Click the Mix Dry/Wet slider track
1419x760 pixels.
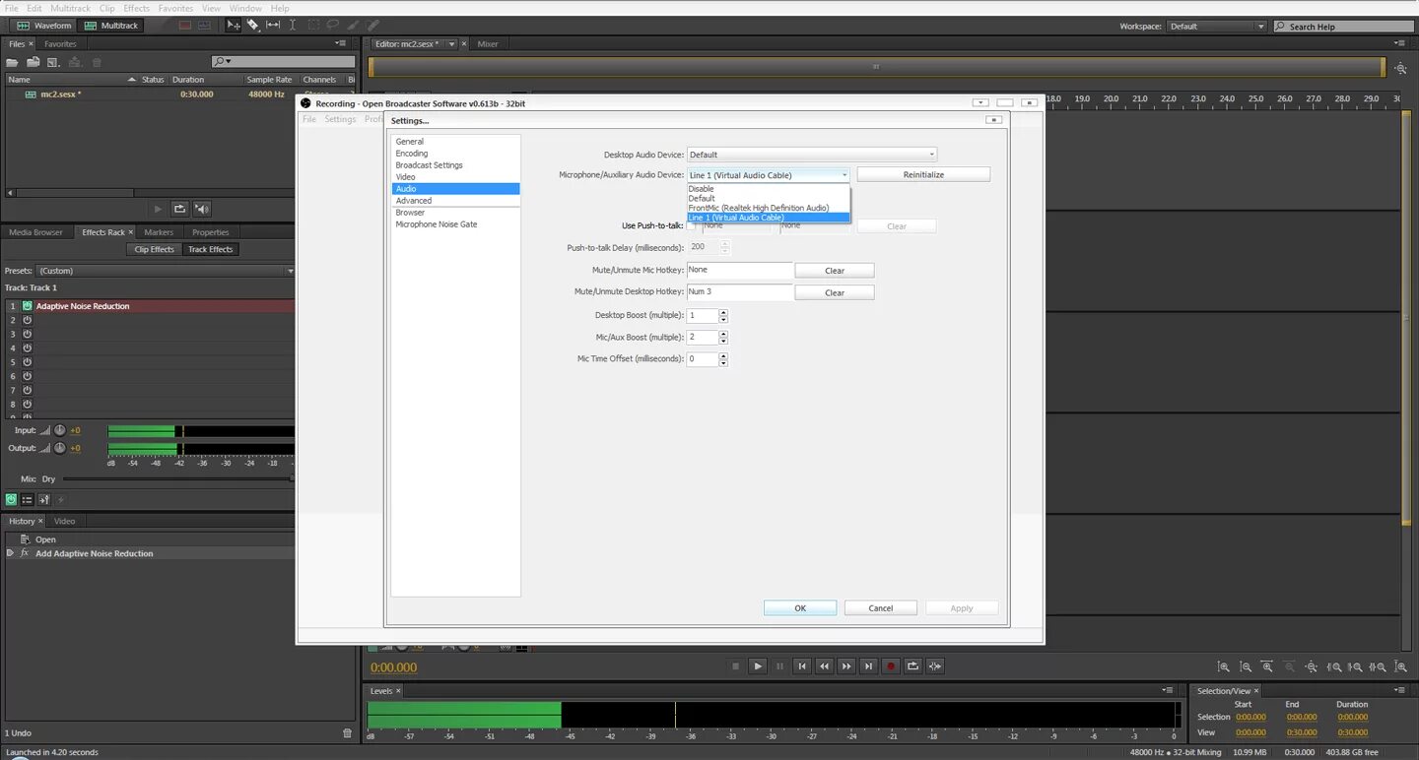tap(177, 478)
